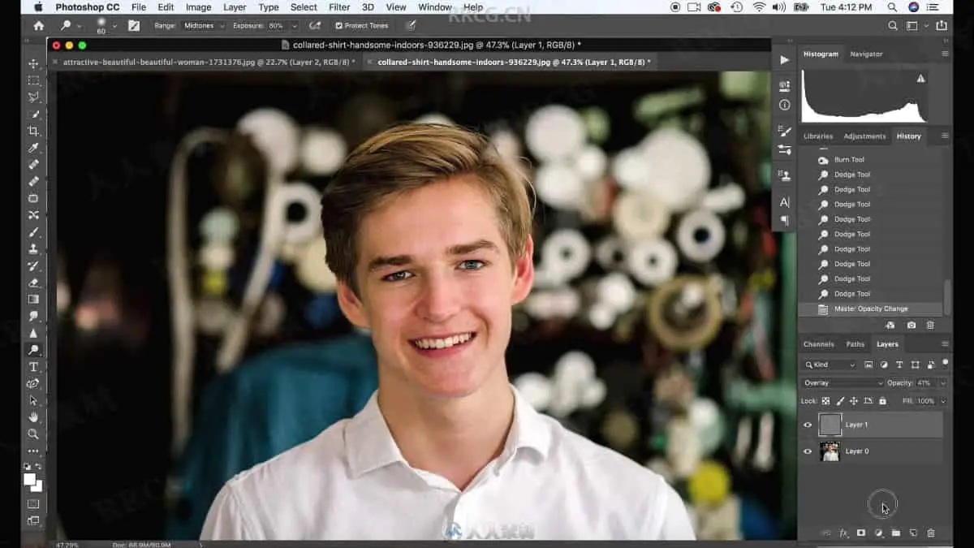Select Master Opacity Change history state

pyautogui.click(x=872, y=309)
